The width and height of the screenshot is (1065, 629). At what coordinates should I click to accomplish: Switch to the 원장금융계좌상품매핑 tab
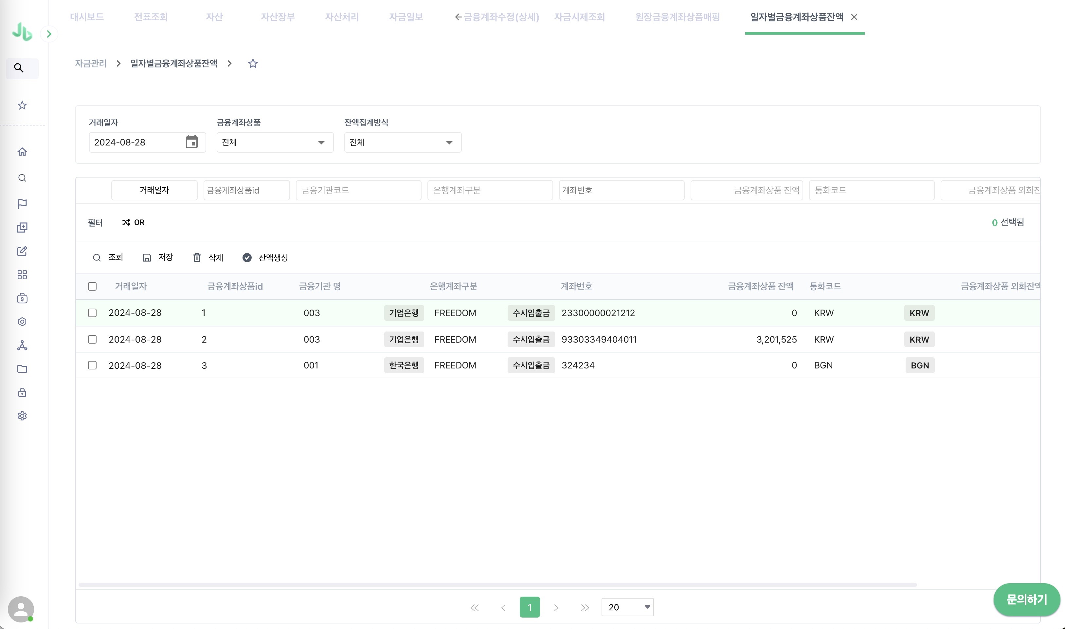point(677,17)
